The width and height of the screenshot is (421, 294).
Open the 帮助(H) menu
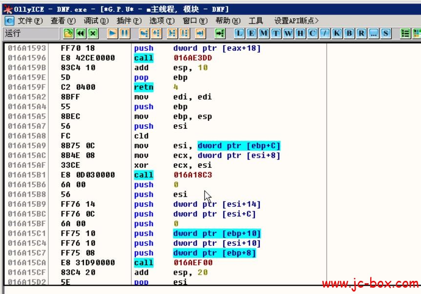pyautogui.click(x=228, y=20)
